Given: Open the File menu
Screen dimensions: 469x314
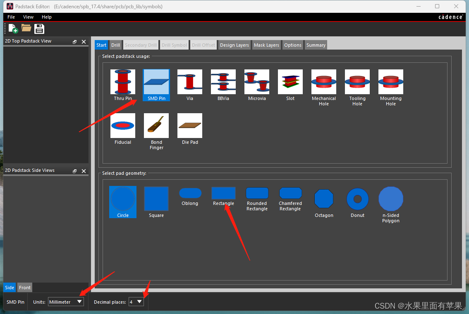Looking at the screenshot, I should pos(11,17).
